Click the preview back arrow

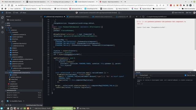pyautogui.click(x=137, y=16)
